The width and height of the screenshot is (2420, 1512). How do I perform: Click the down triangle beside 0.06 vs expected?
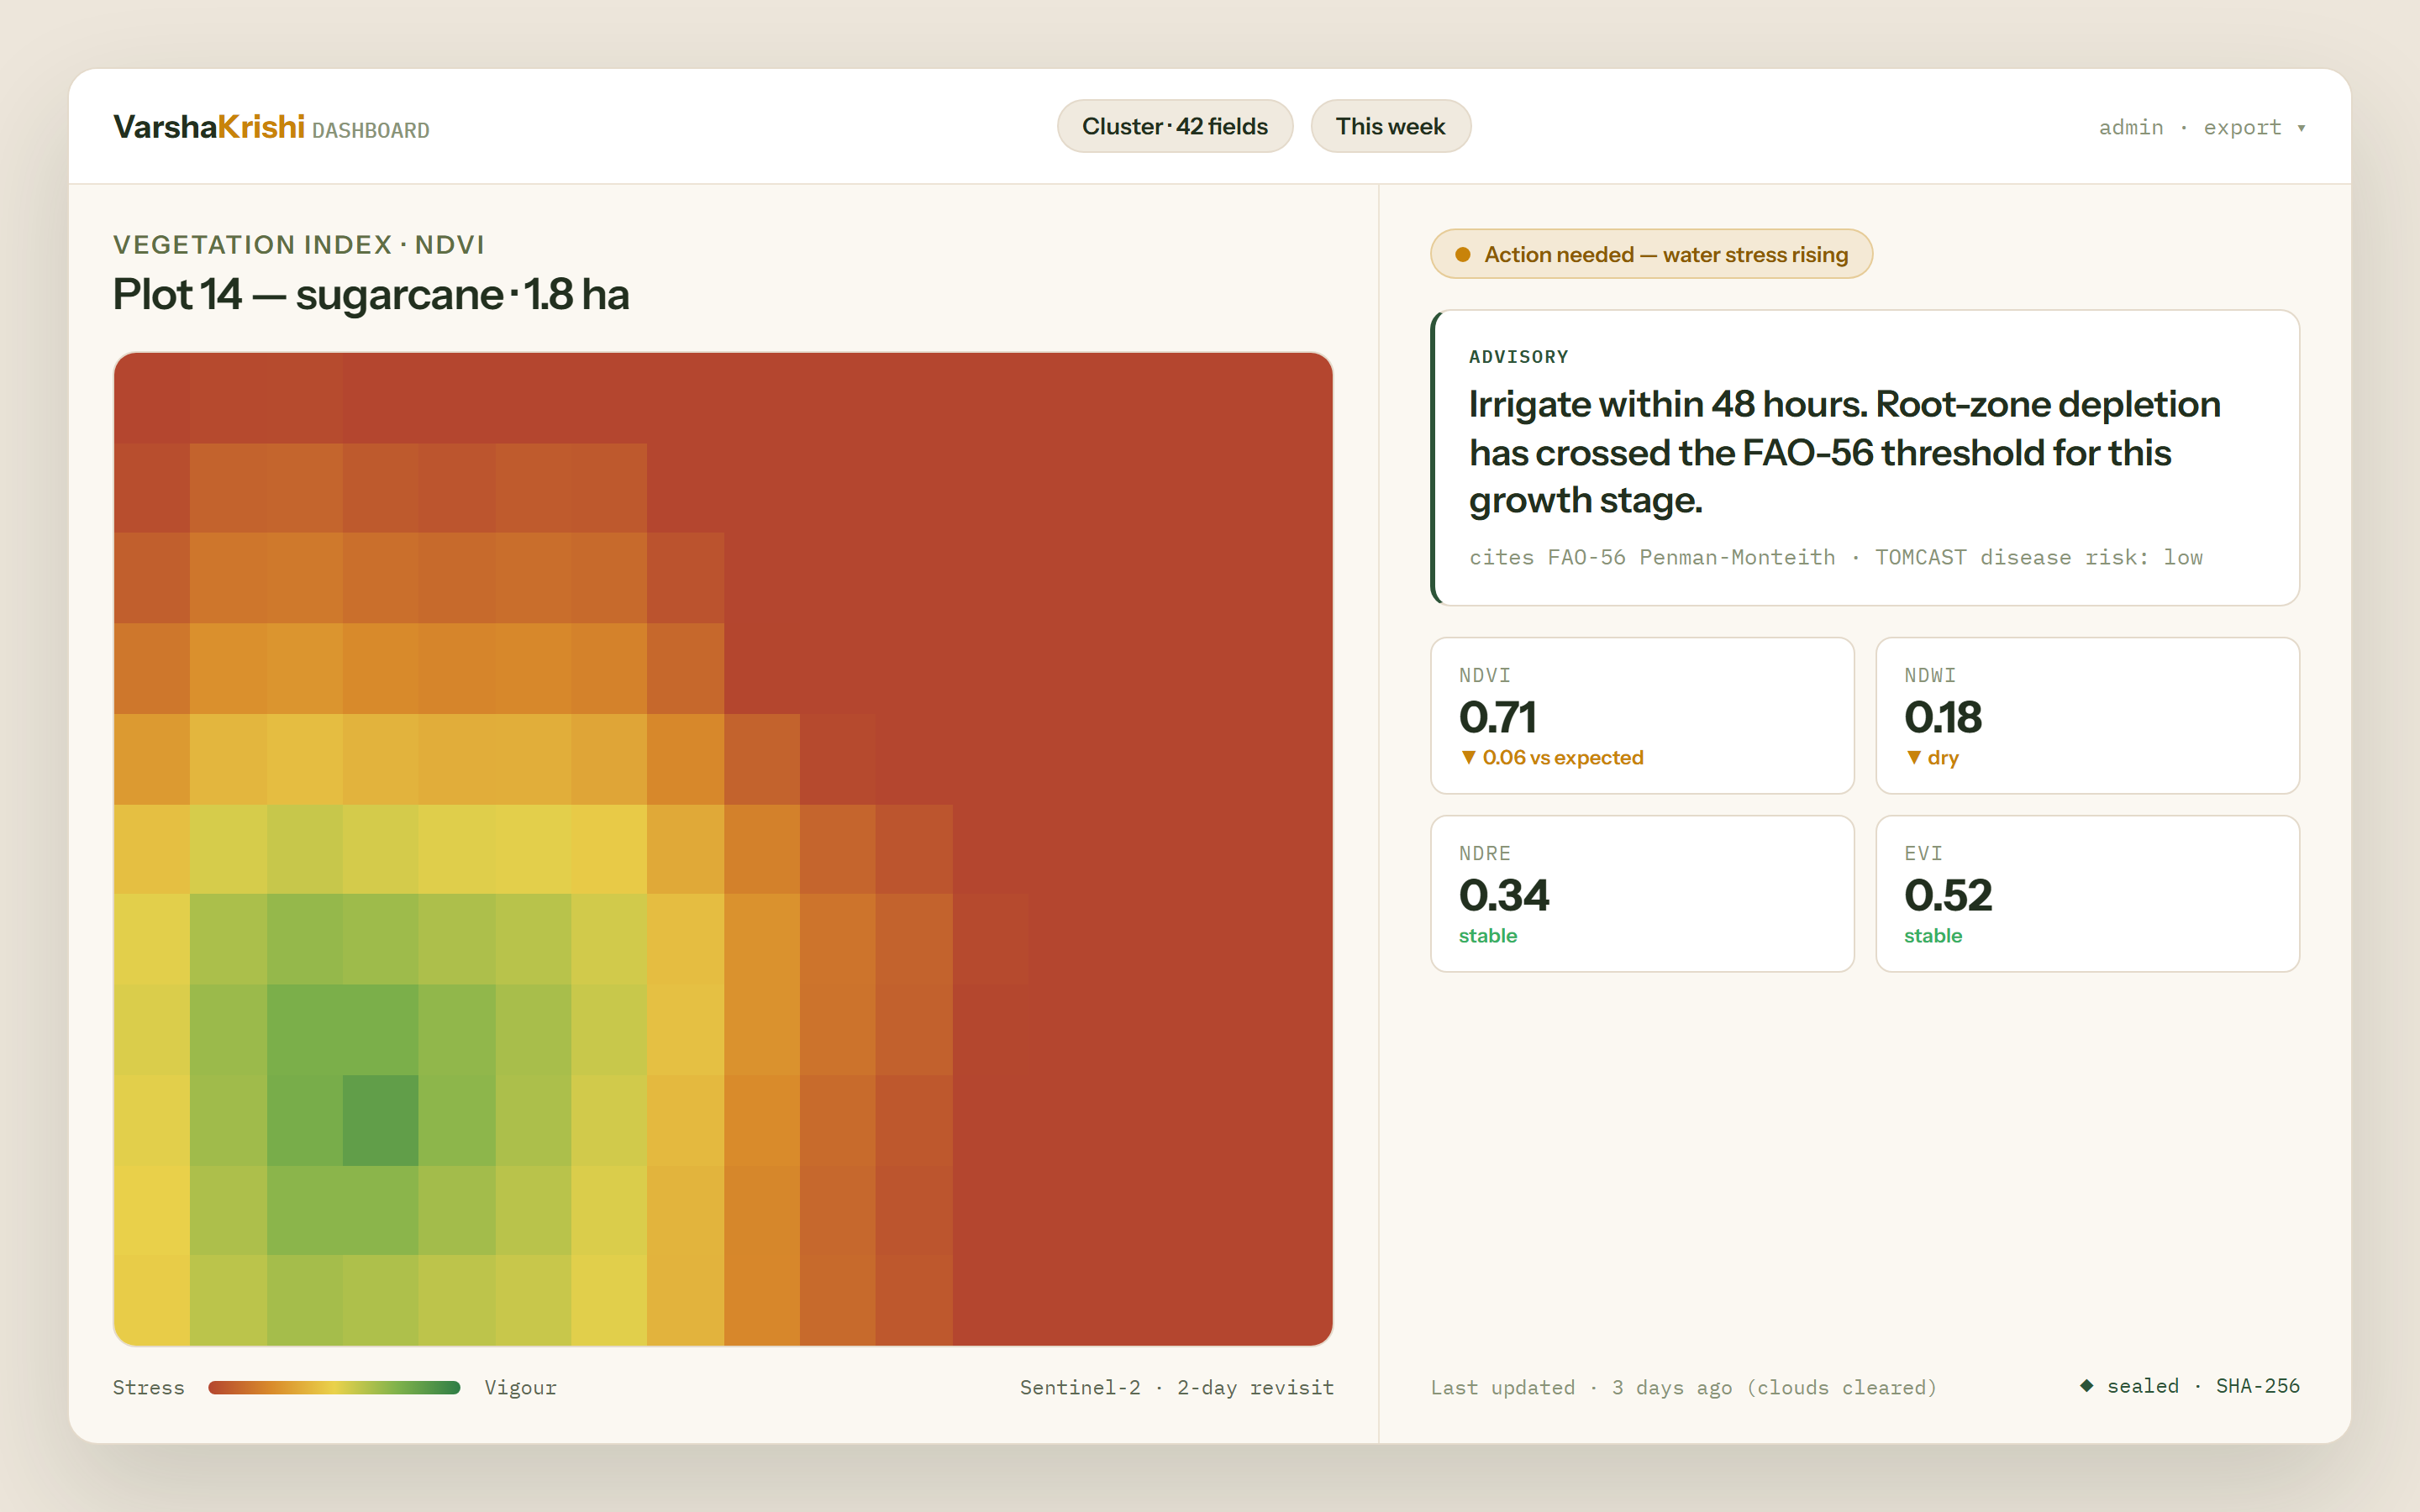coord(1468,758)
